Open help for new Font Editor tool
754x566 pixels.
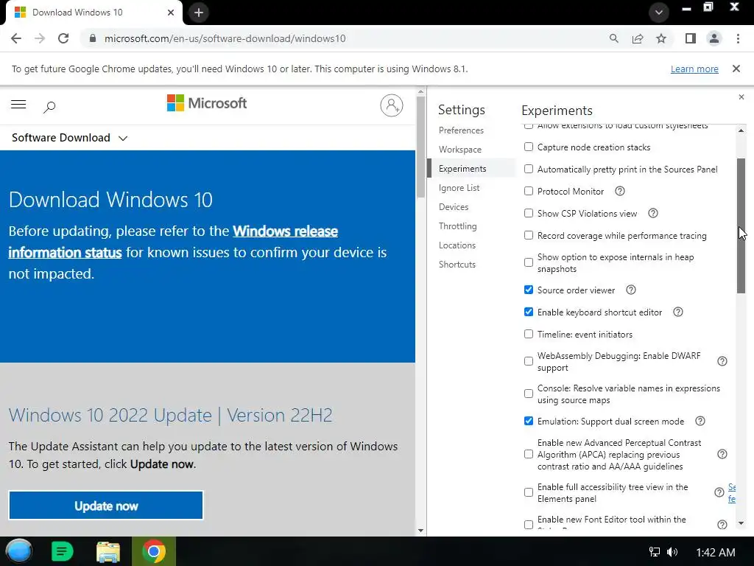[722, 525]
